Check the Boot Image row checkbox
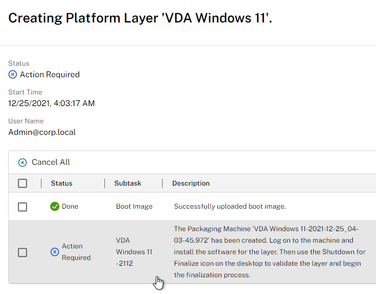Image resolution: width=376 pixels, height=294 pixels. (22, 207)
